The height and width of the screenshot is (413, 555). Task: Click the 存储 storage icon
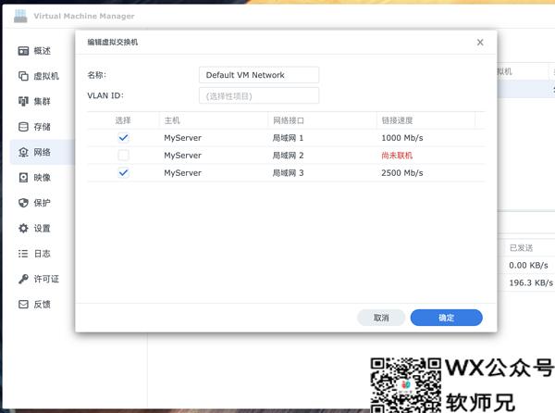[24, 127]
